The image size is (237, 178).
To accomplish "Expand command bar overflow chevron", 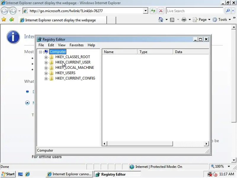I will [234, 18].
